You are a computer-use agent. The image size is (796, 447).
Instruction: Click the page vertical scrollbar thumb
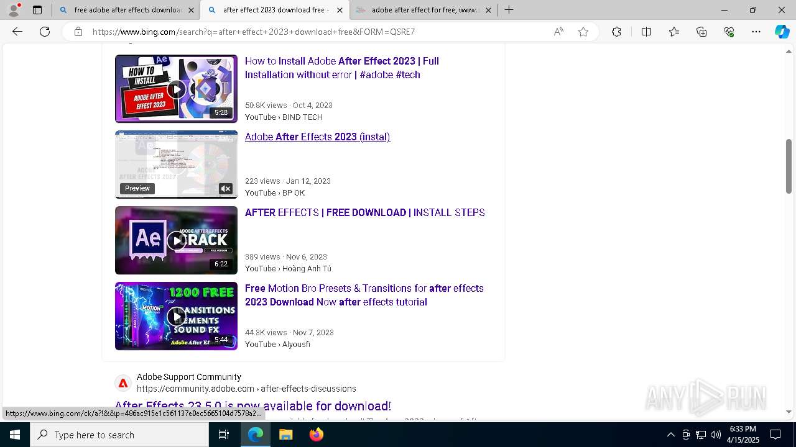[x=789, y=166]
